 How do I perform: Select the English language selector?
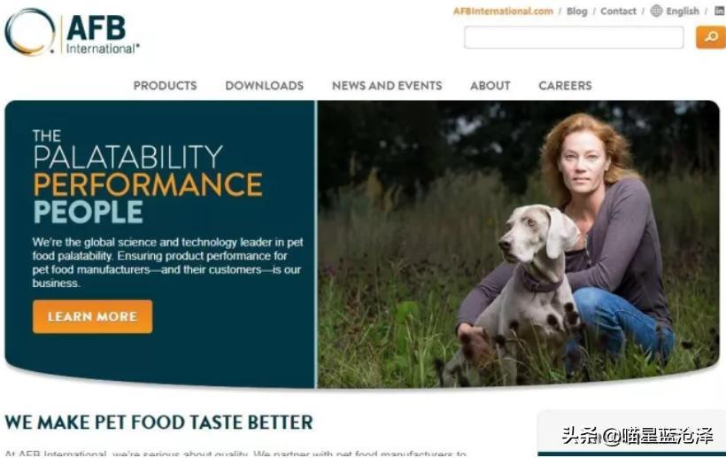[682, 12]
